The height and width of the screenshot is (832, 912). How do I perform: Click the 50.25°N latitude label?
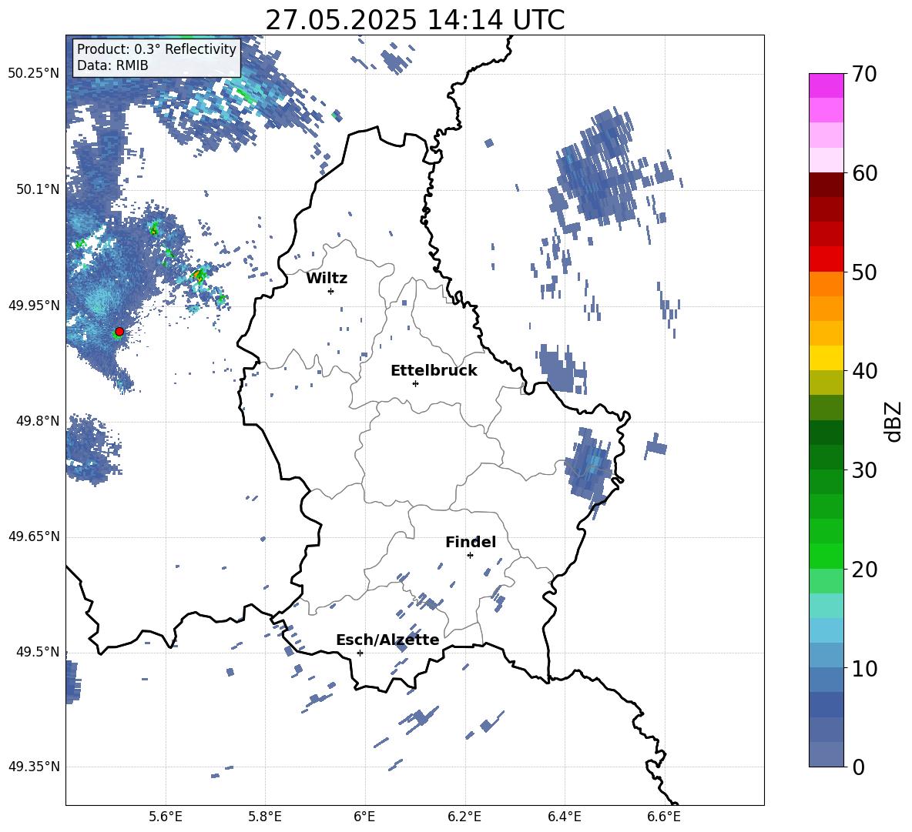click(34, 74)
